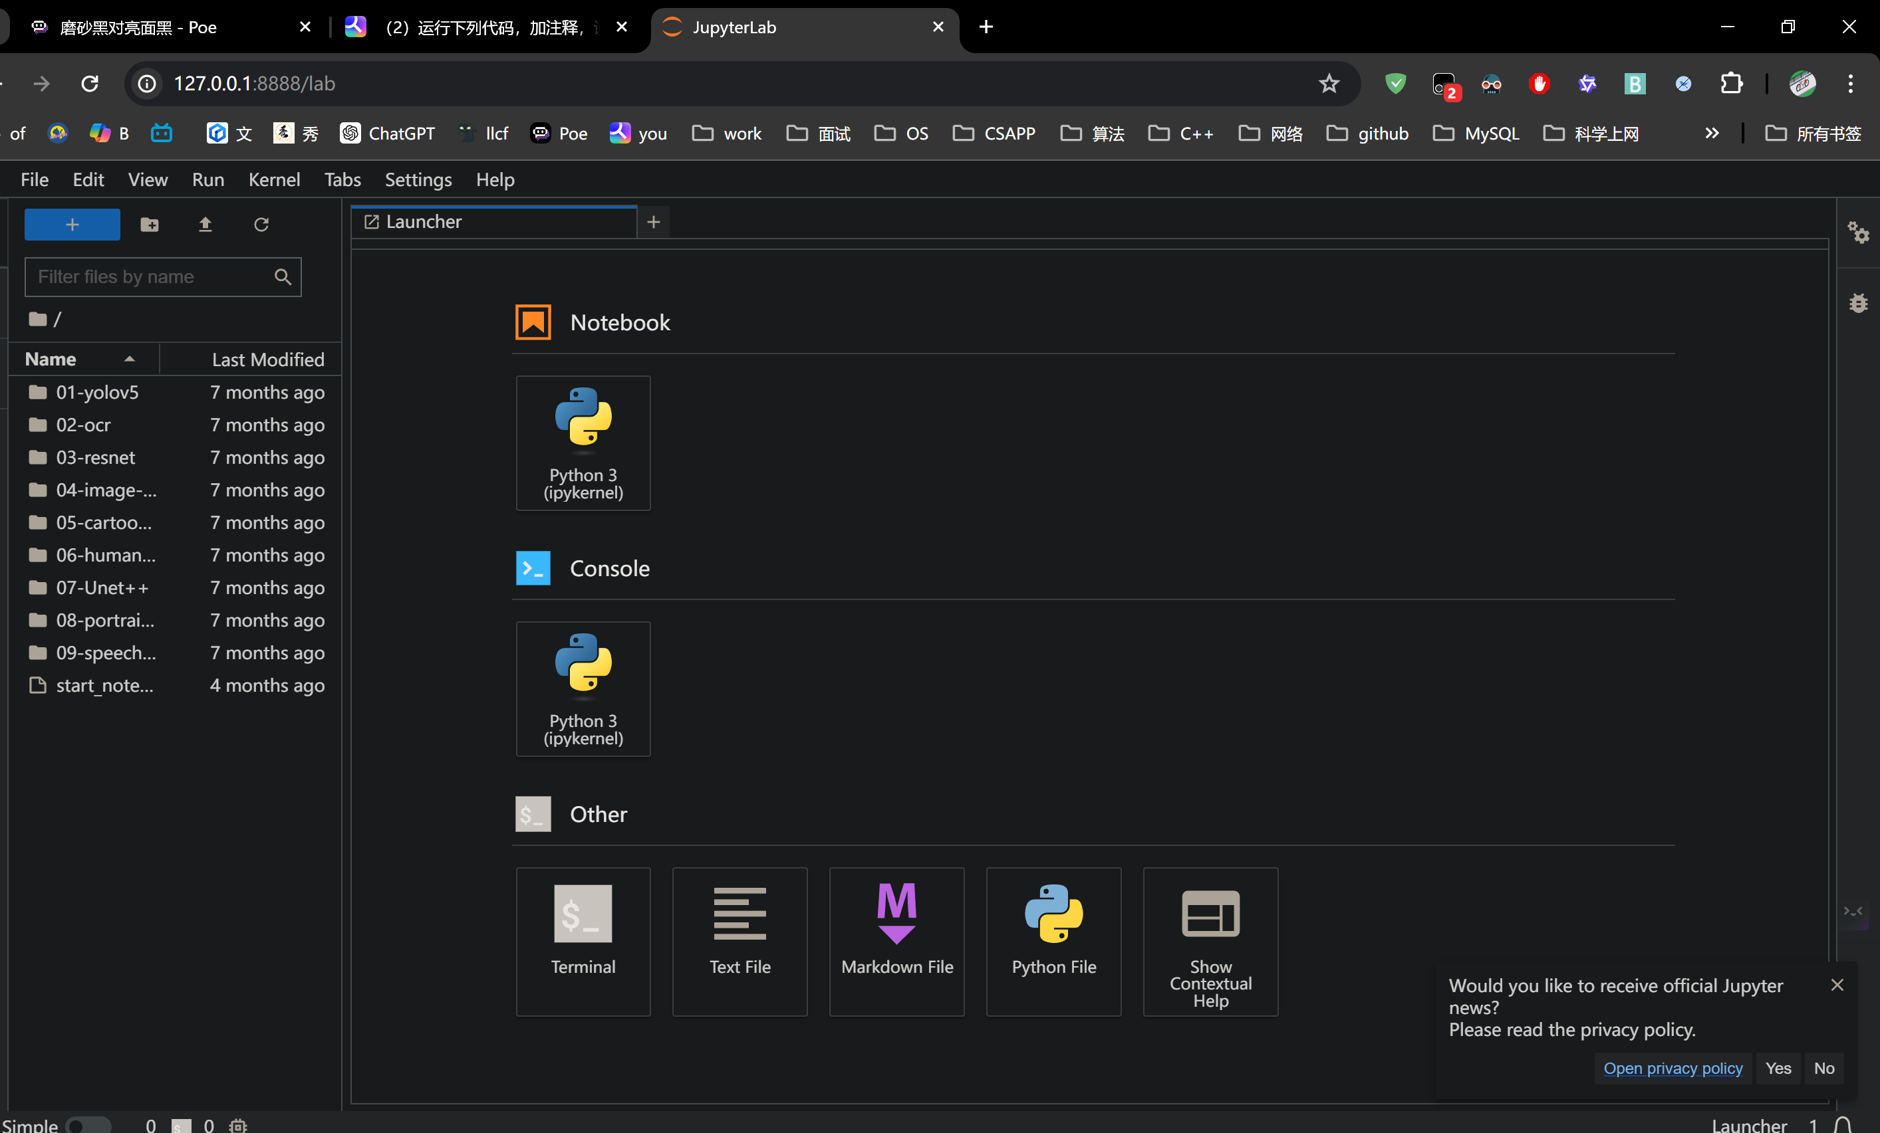Create a new Python File

click(1053, 941)
